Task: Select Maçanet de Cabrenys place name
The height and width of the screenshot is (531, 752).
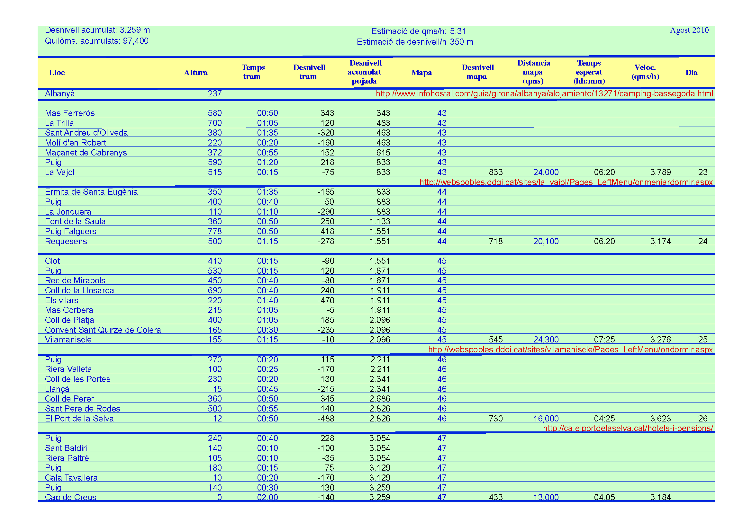Action: [x=86, y=153]
